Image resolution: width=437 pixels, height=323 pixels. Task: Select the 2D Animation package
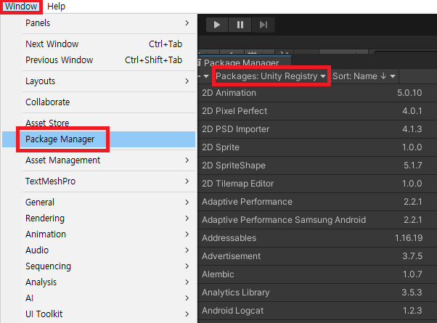click(317, 93)
